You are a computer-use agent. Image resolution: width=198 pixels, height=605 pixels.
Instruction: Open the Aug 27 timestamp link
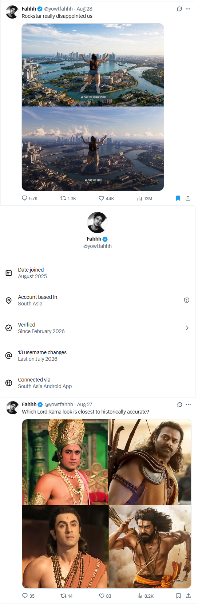click(85, 404)
